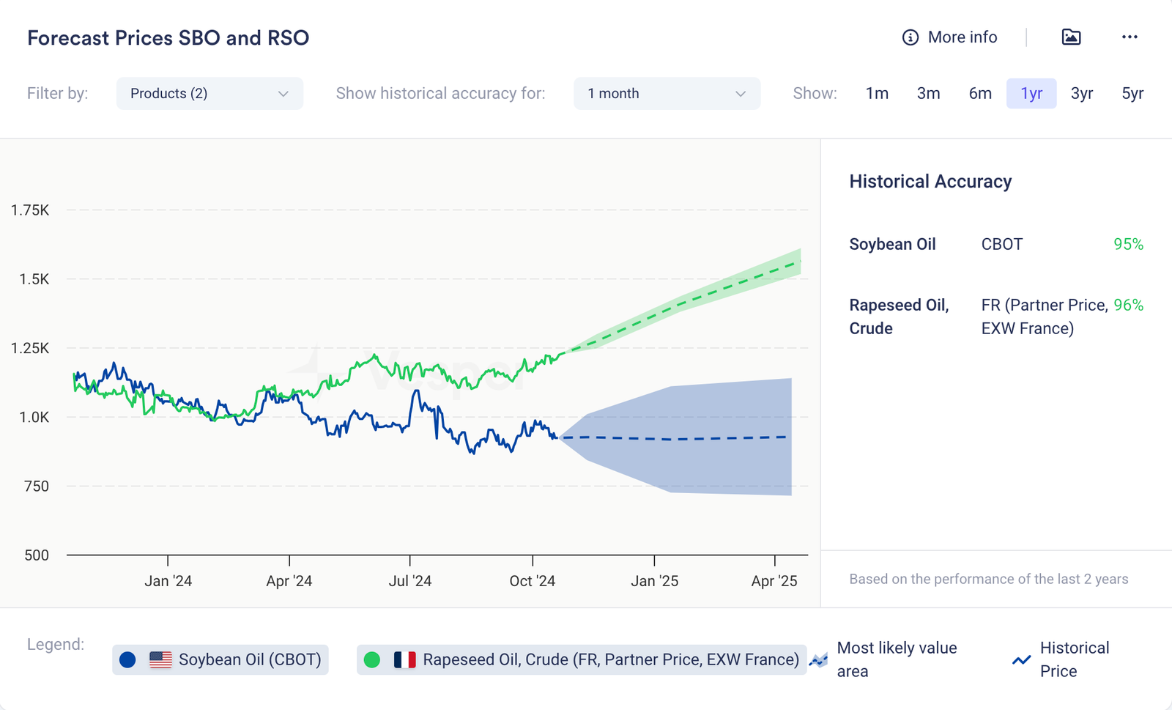Viewport: 1172px width, 710px height.
Task: Click the More info link text
Action: (962, 37)
